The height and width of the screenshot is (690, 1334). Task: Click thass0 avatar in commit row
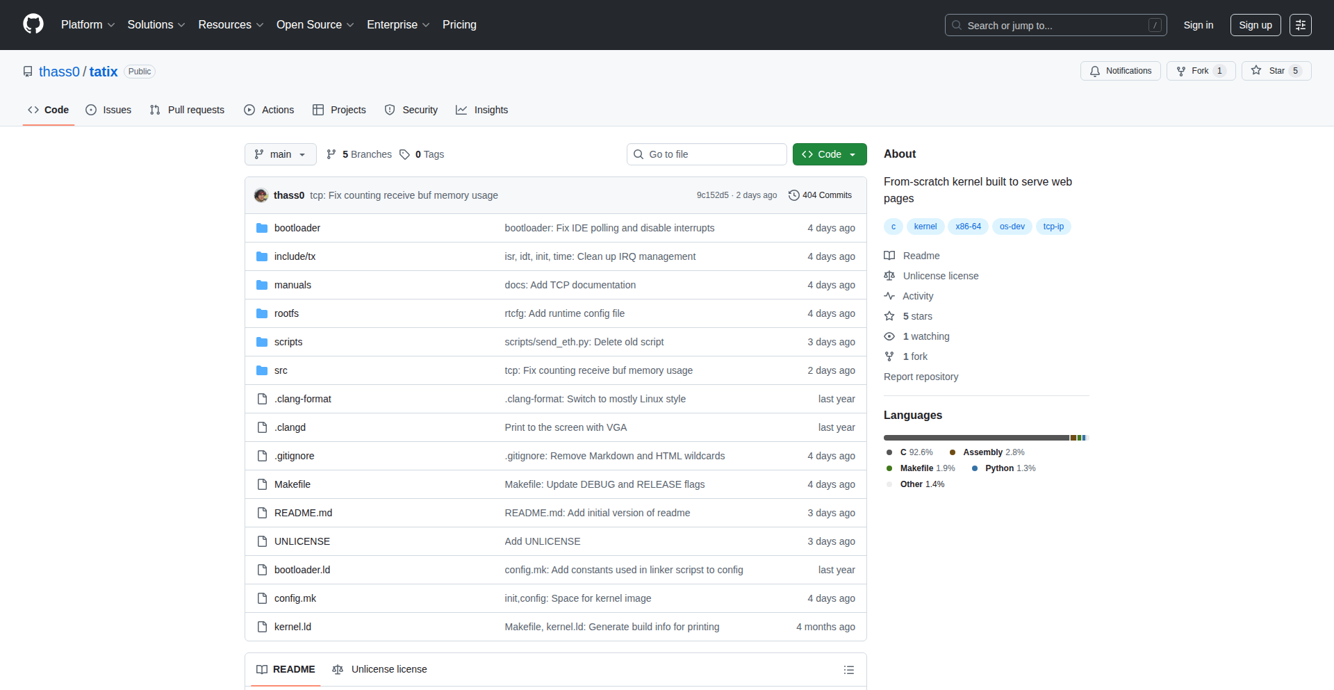[x=261, y=195]
